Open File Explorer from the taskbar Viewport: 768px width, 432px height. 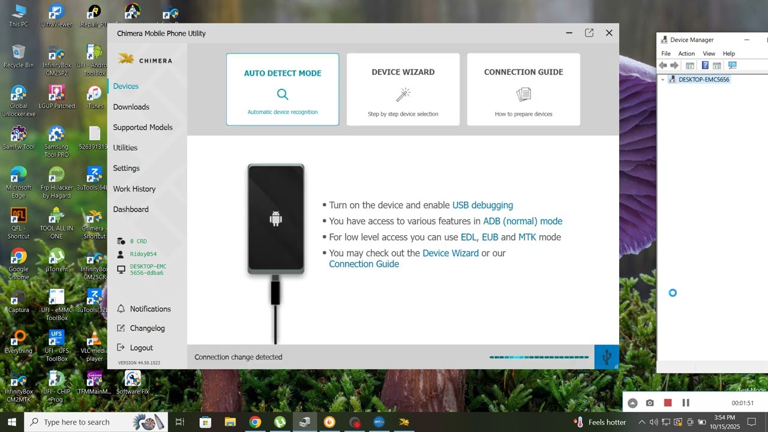[230, 422]
